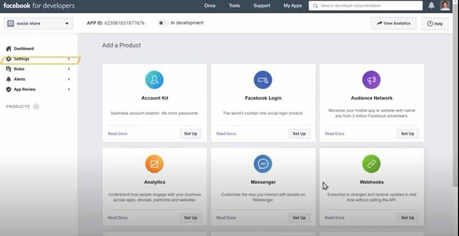Click the facebook for developers logo
Screen dimensions: 459x236
pos(39,6)
